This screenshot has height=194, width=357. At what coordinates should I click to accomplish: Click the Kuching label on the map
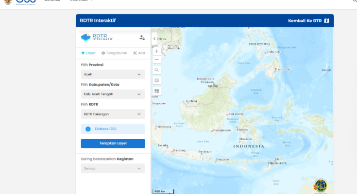click(191, 101)
